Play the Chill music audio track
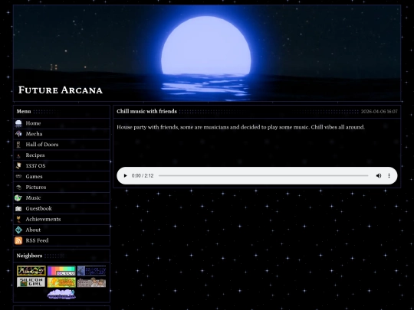The height and width of the screenshot is (310, 414). [x=126, y=175]
